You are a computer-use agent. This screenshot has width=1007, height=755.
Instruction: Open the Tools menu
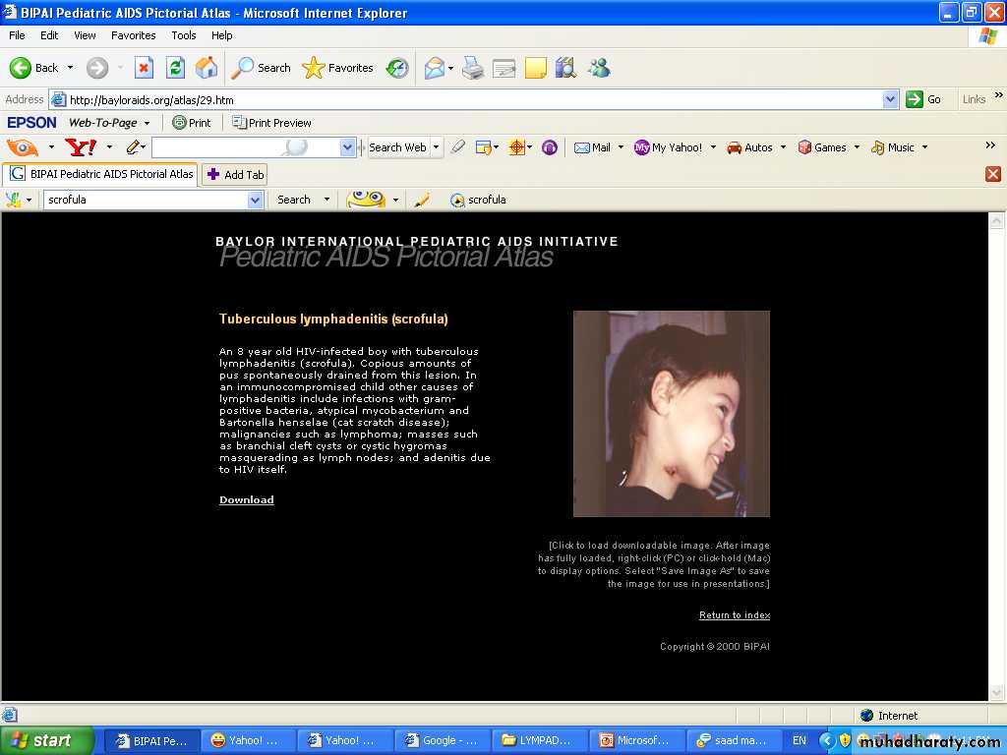(x=184, y=35)
